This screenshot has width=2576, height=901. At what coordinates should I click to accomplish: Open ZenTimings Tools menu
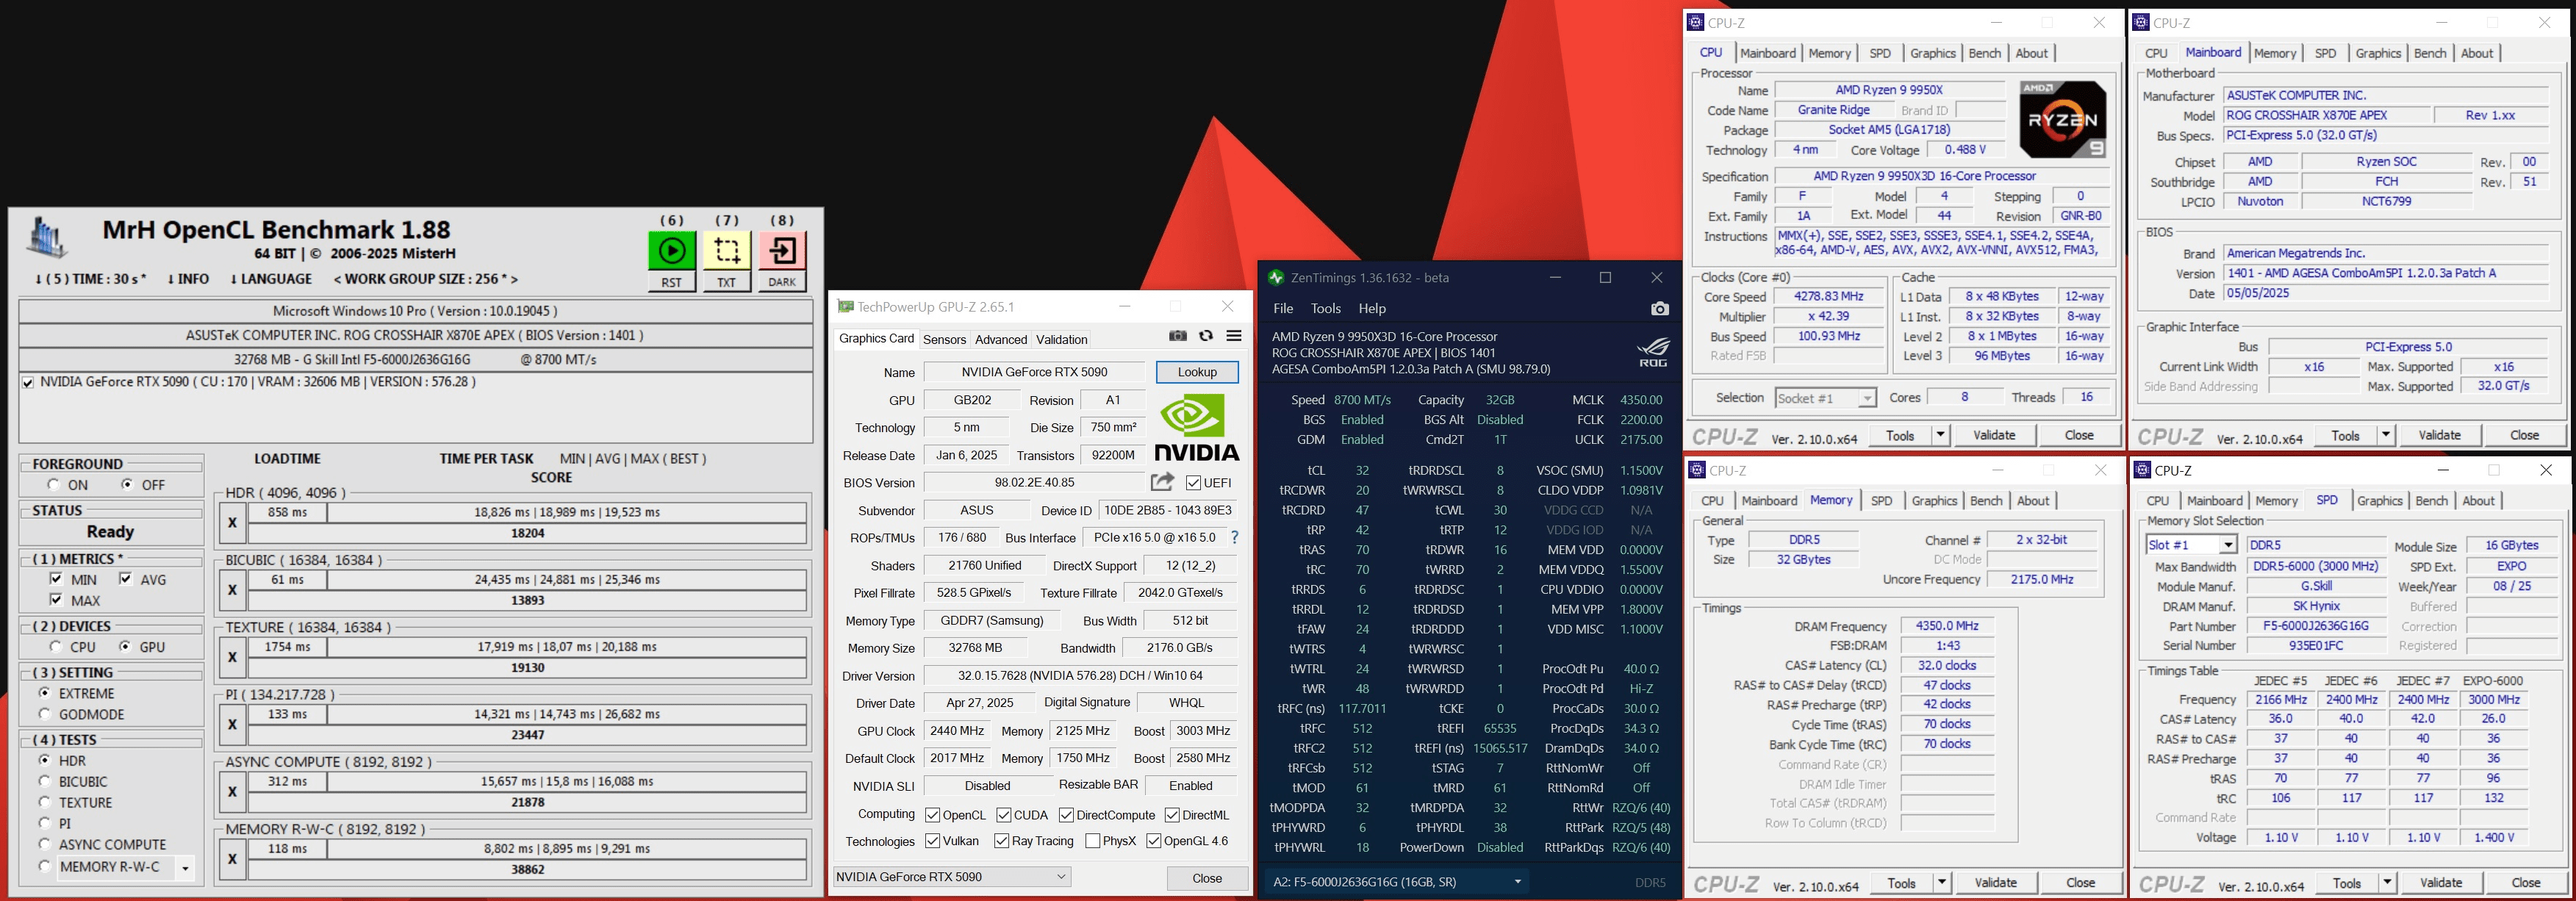[1325, 309]
